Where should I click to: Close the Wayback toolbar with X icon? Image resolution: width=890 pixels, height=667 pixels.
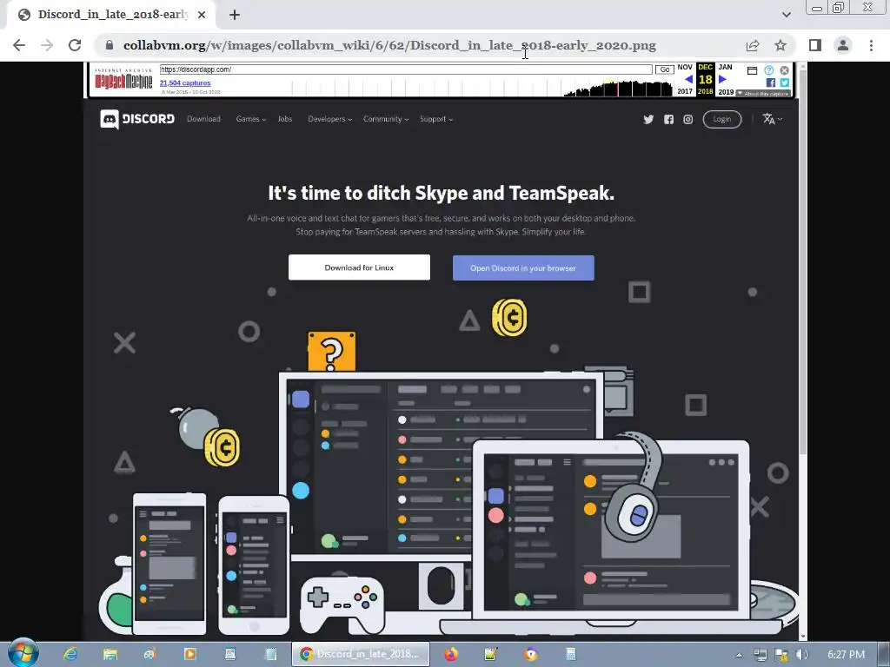coord(785,70)
